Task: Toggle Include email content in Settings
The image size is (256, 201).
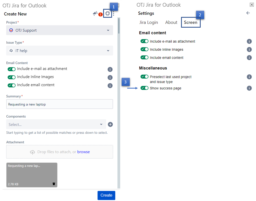Action: [145, 57]
